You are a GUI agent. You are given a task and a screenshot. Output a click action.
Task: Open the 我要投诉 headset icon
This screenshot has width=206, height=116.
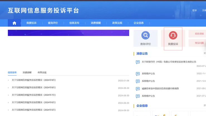pos(173,35)
